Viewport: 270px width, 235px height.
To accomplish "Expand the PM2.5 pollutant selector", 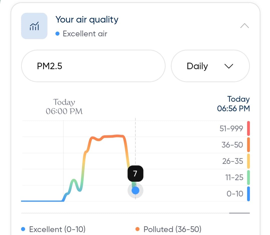I will pyautogui.click(x=93, y=66).
